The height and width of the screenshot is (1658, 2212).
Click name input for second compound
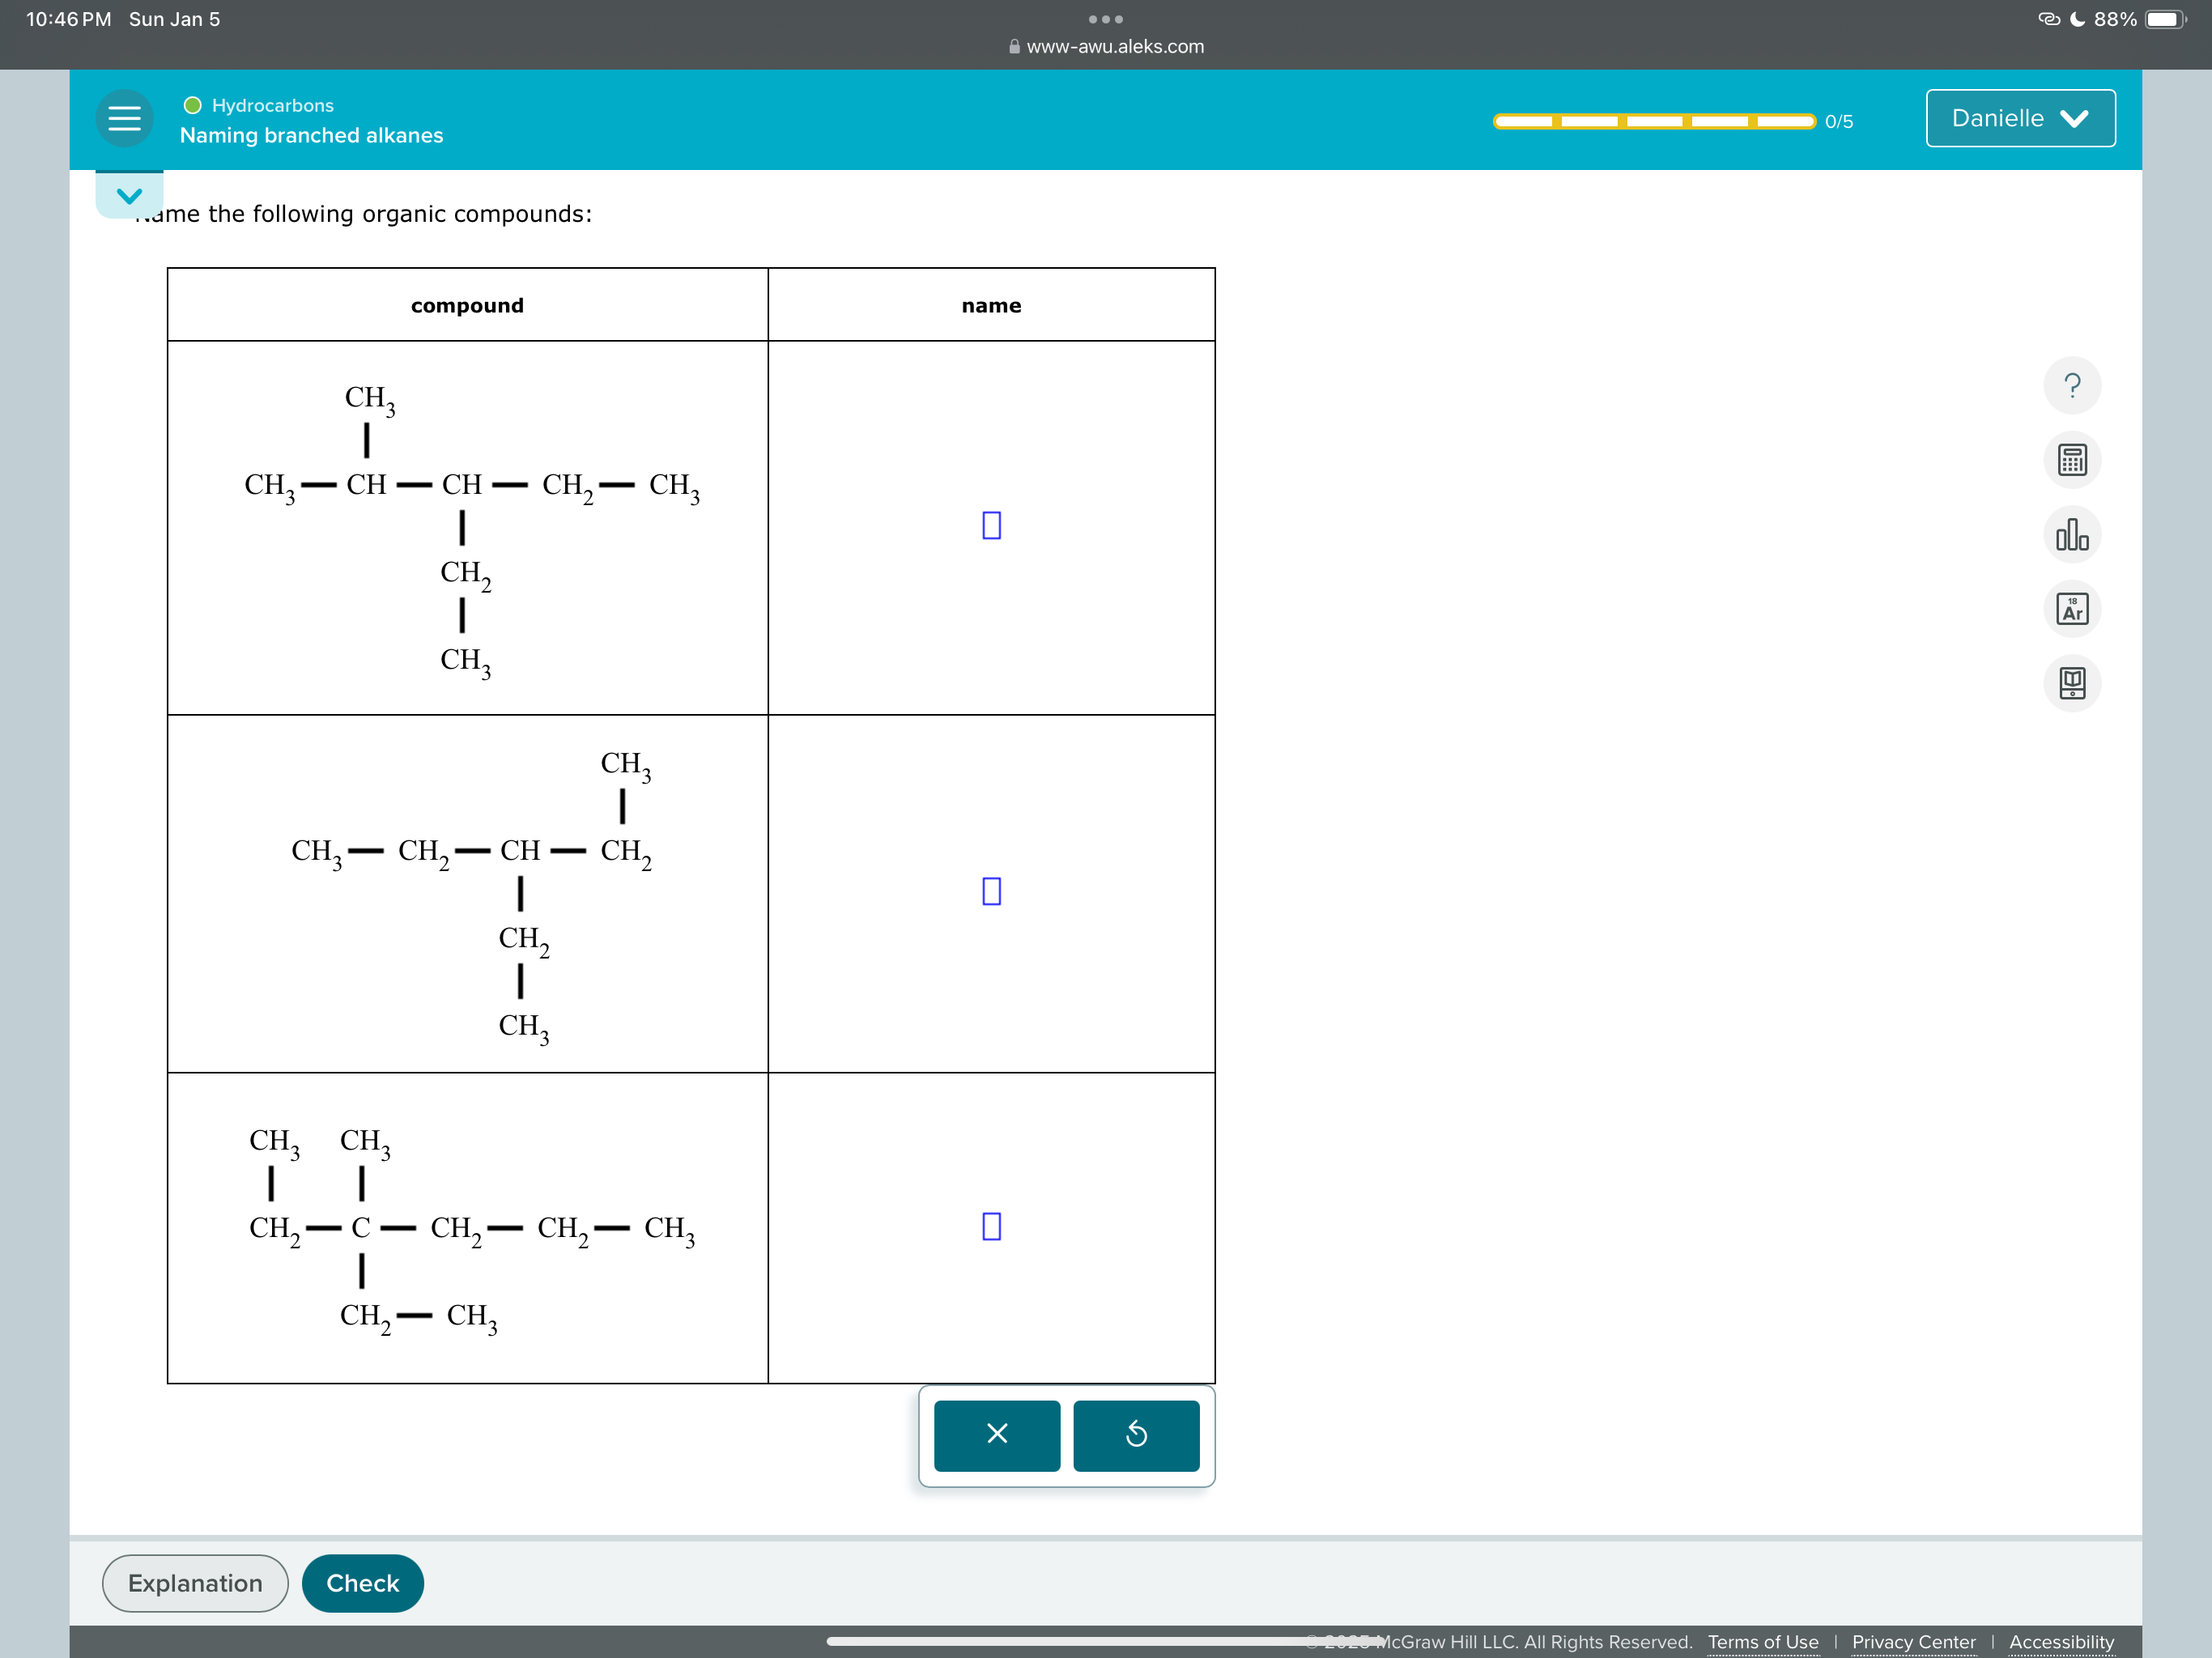click(991, 891)
